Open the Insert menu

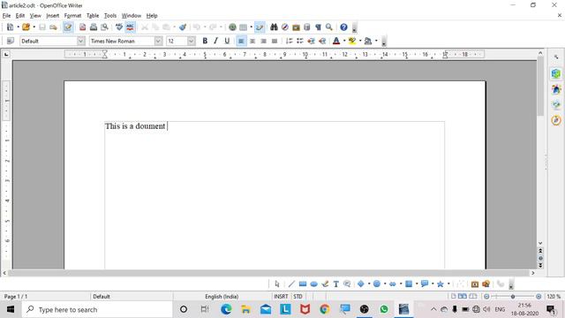tap(53, 16)
